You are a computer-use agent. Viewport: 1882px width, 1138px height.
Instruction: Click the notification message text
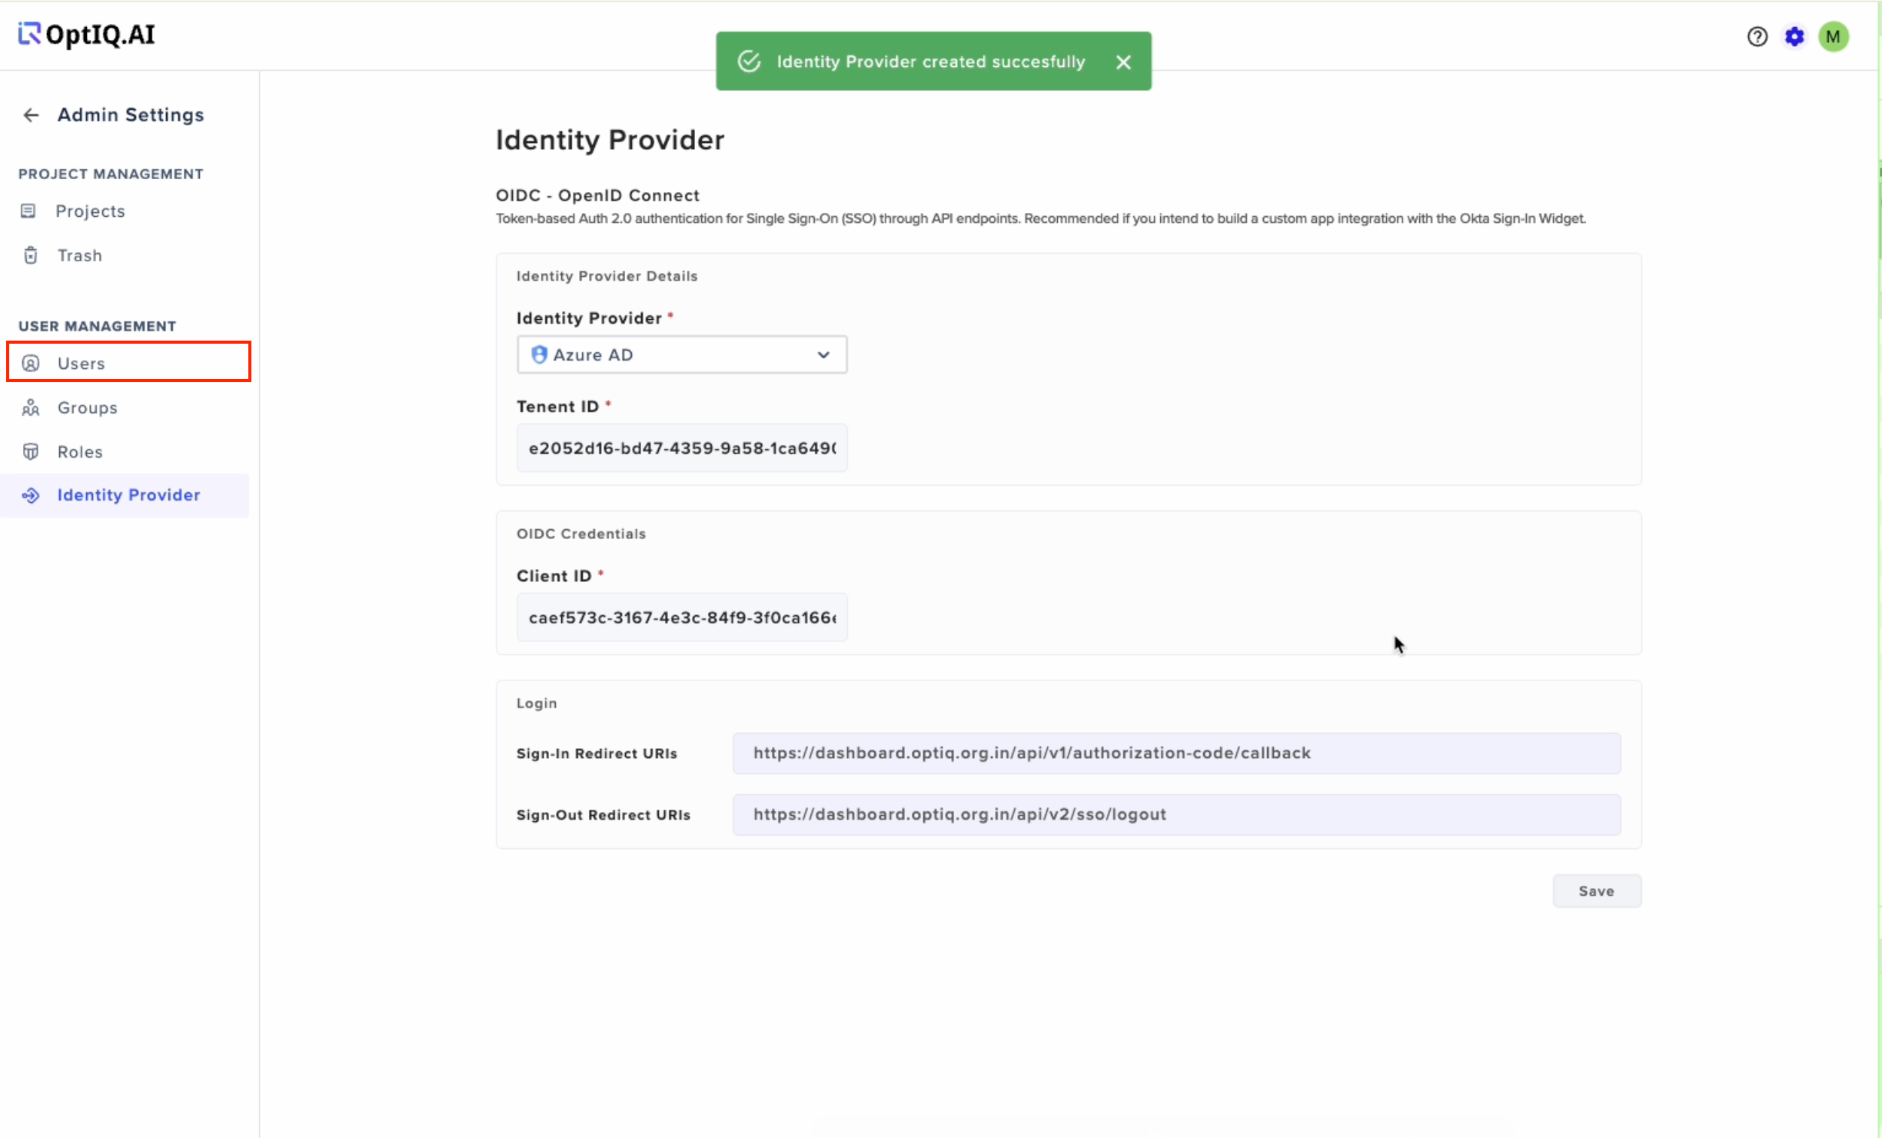click(x=931, y=62)
